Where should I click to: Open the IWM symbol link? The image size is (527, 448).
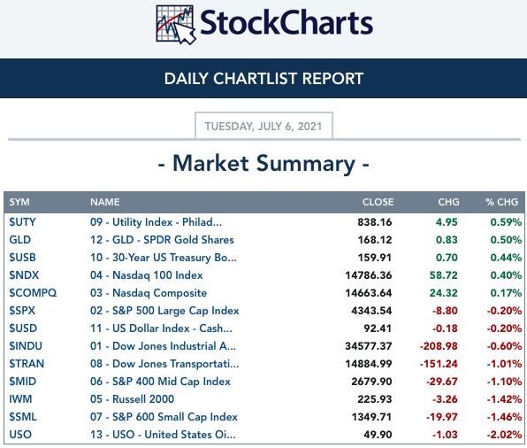[20, 399]
